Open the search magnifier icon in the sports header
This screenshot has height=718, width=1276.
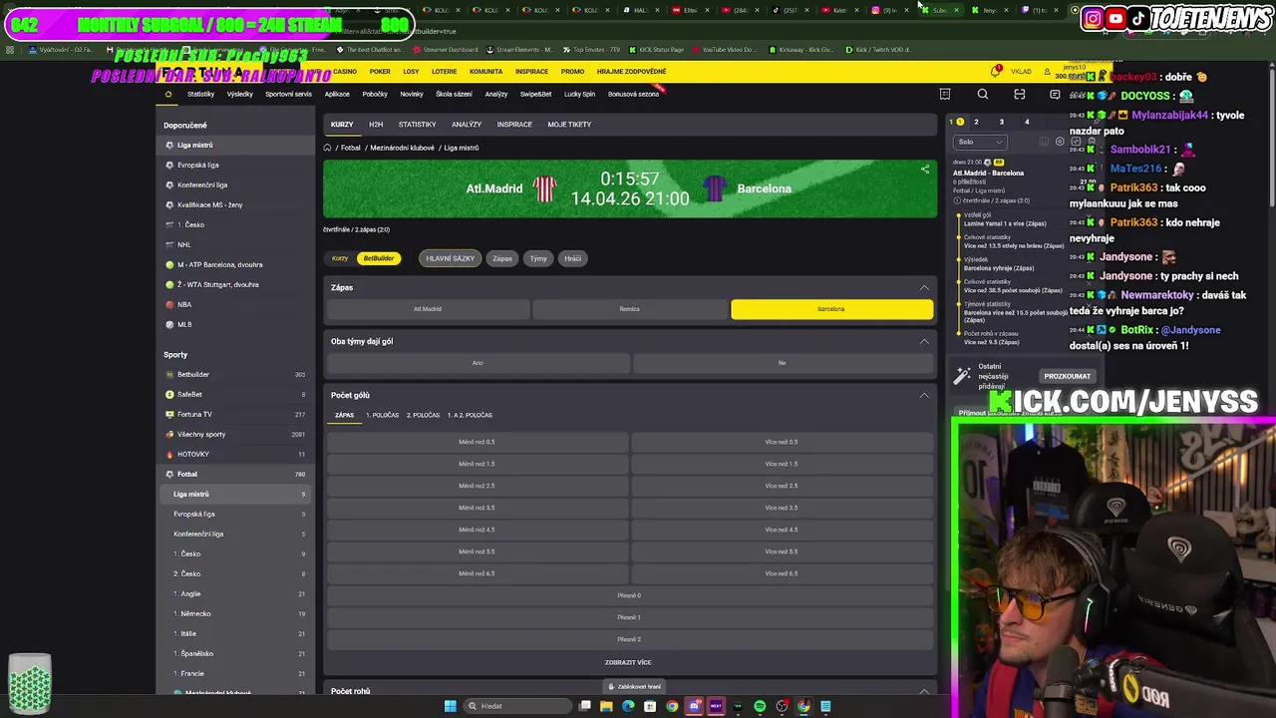(982, 95)
